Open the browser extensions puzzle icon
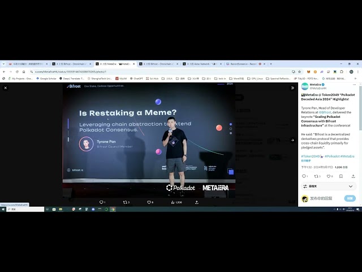This screenshot has width=362, height=272. (342, 72)
